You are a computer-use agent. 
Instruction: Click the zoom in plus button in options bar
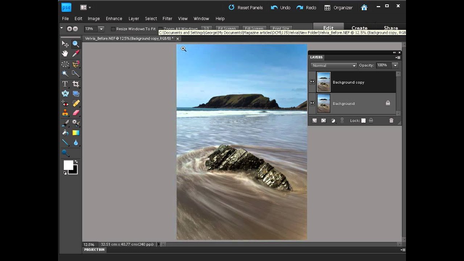70,29
